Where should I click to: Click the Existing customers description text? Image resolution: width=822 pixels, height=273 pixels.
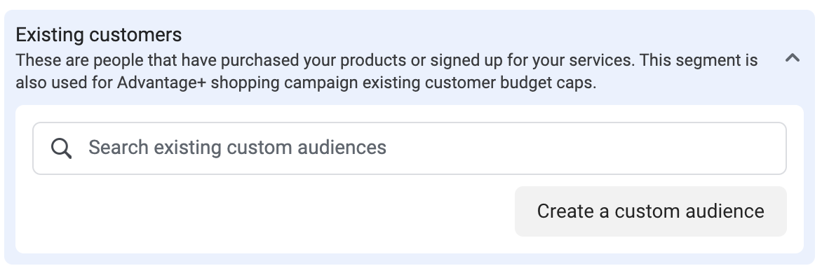pos(386,71)
